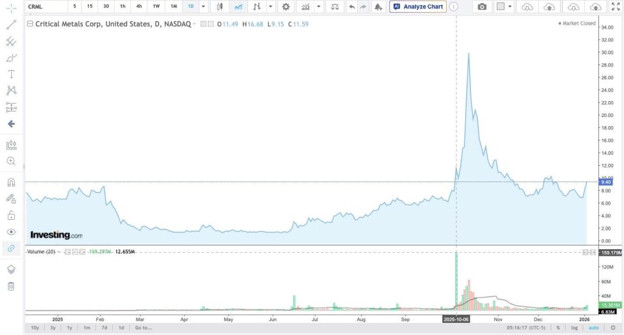This screenshot has height=335, width=624.
Task: Click the trash icon to remove drawings
Action: [x=11, y=286]
